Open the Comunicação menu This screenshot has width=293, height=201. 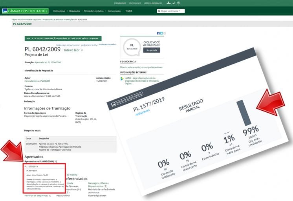coord(115,11)
